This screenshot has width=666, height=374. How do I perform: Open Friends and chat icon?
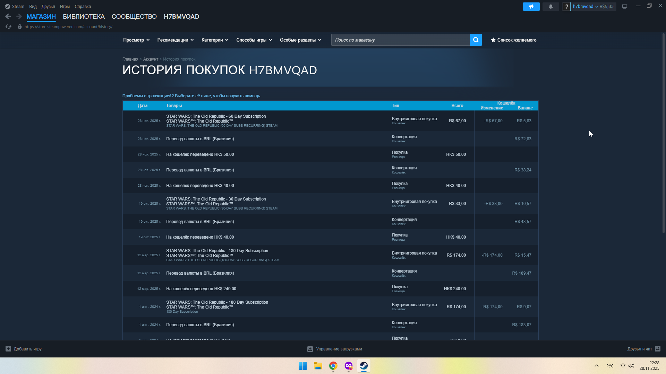coord(658,349)
